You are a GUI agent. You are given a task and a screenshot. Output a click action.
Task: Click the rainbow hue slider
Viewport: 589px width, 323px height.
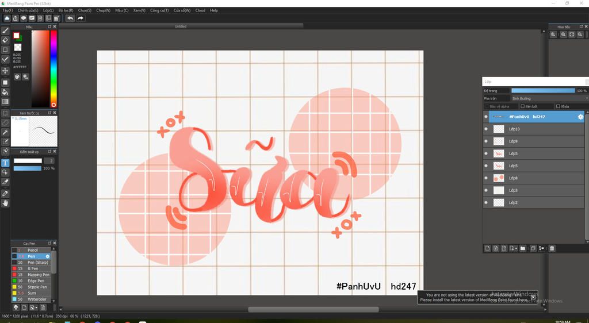(53, 69)
